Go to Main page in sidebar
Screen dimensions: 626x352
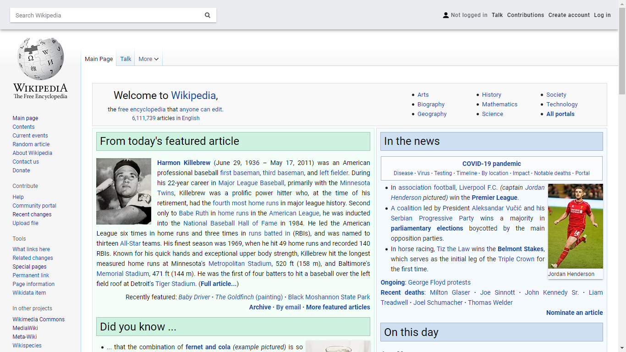coord(25,118)
